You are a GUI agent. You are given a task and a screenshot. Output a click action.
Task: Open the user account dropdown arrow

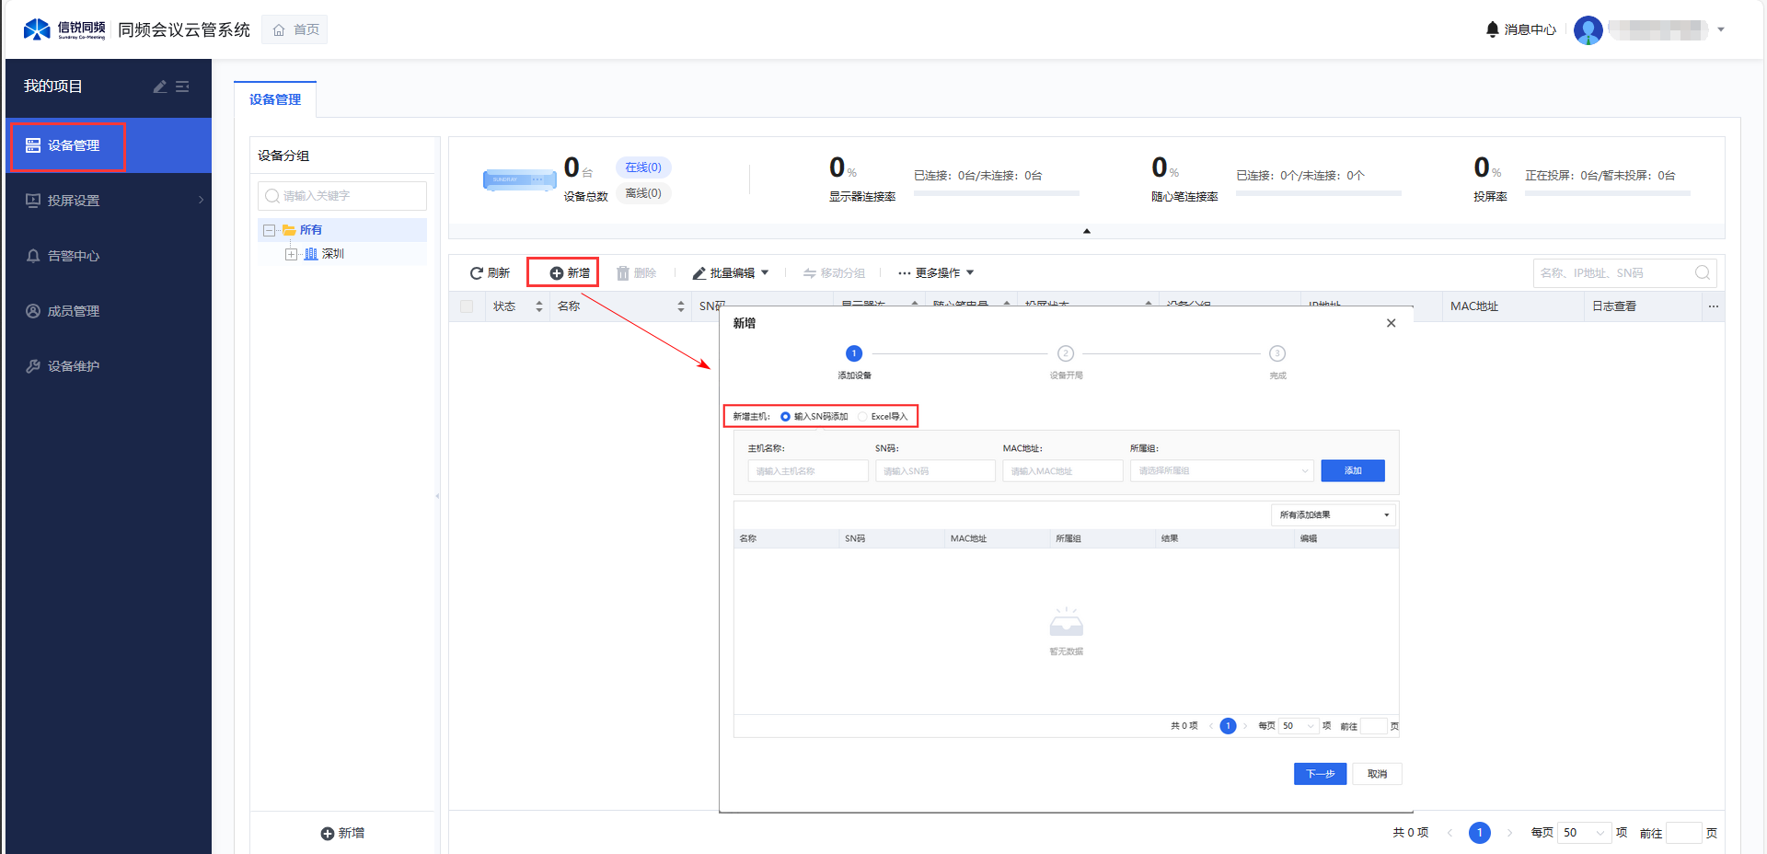pos(1721,30)
